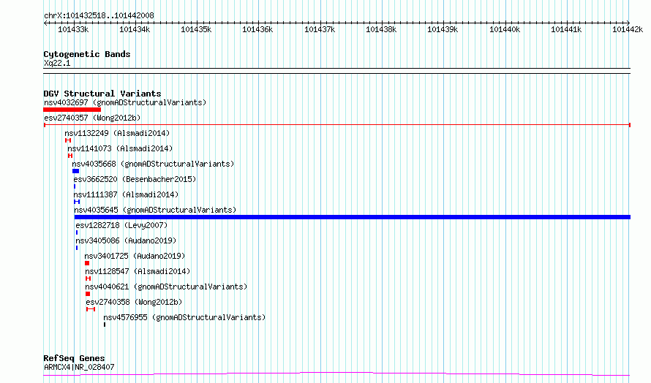This screenshot has height=383, width=651.
Task: Click the 101438k ruler position
Action: tap(381, 29)
